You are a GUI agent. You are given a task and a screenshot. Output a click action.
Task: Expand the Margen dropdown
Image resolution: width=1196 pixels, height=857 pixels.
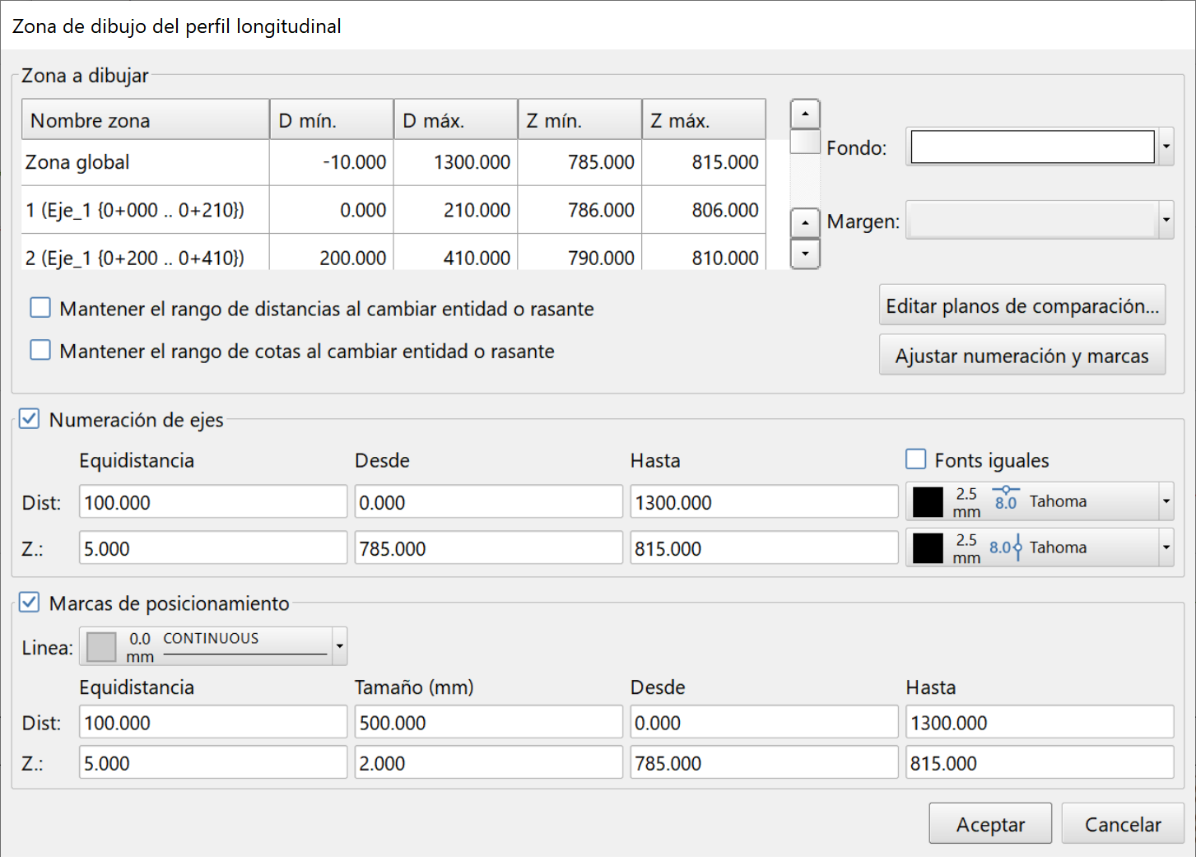pyautogui.click(x=1166, y=221)
